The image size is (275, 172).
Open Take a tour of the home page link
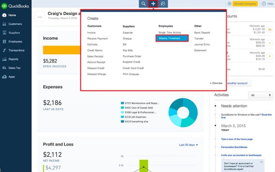[237, 139]
